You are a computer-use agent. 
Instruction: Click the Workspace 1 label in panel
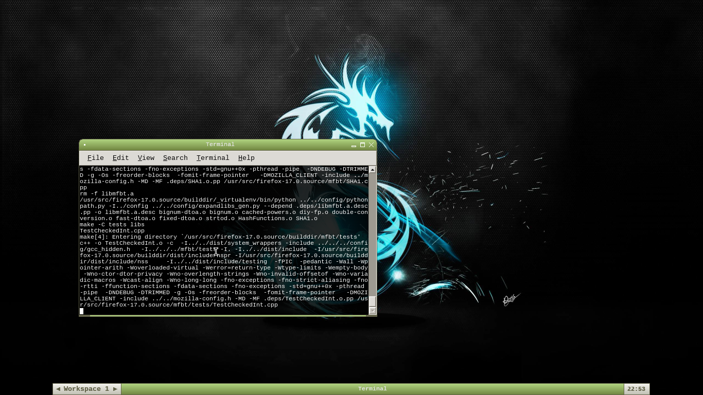pos(86,389)
